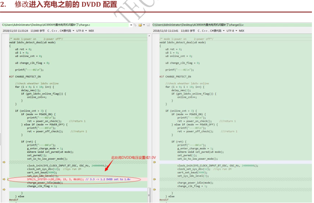314x203 pixels.
Task: Click 'charge_power_idle(mode);' in the right pane
Action: (195, 183)
